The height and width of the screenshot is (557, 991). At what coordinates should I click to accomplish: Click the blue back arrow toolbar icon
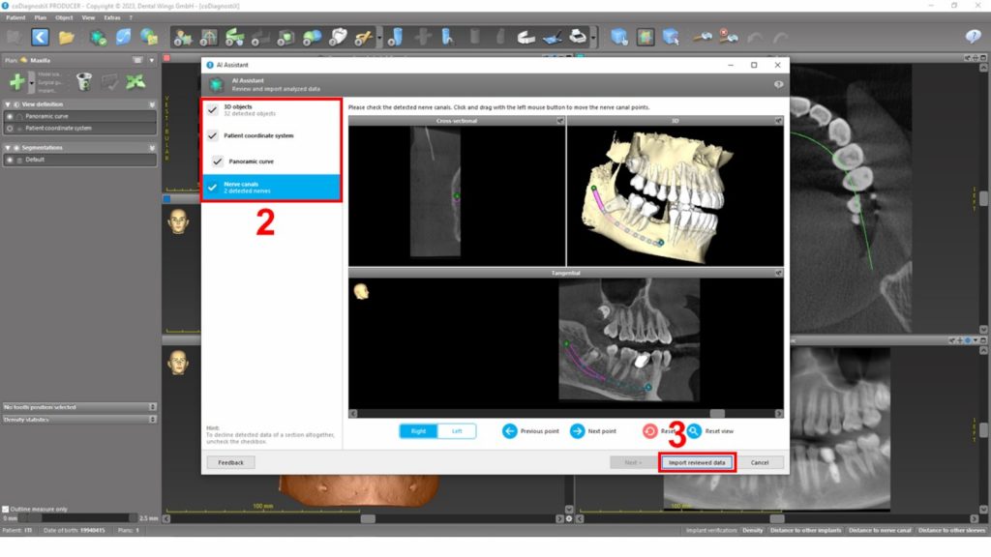point(40,38)
